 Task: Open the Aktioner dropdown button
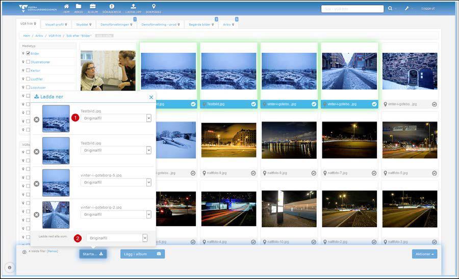(x=424, y=254)
